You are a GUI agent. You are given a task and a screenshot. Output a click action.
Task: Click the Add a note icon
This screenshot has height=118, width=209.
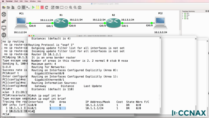(x=53, y=8)
